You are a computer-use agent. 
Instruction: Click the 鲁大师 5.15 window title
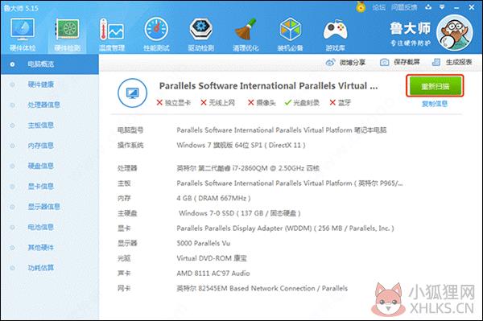point(21,8)
